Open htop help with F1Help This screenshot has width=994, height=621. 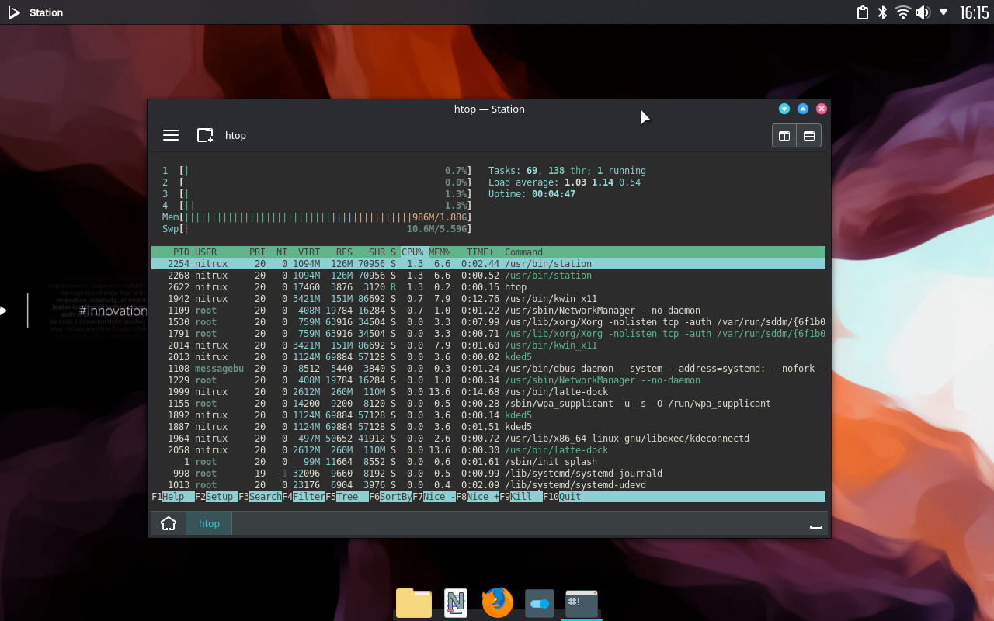(168, 496)
